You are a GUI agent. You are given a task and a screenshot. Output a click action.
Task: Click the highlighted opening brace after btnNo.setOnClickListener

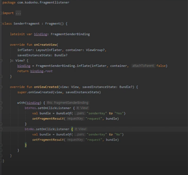[x=72, y=129]
